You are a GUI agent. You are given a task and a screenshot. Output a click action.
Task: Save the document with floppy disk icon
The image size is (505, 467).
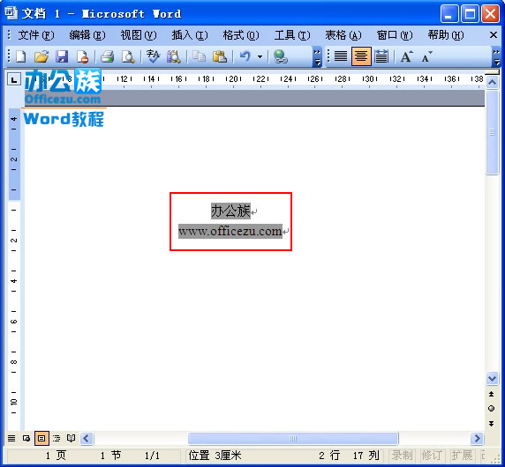click(62, 57)
